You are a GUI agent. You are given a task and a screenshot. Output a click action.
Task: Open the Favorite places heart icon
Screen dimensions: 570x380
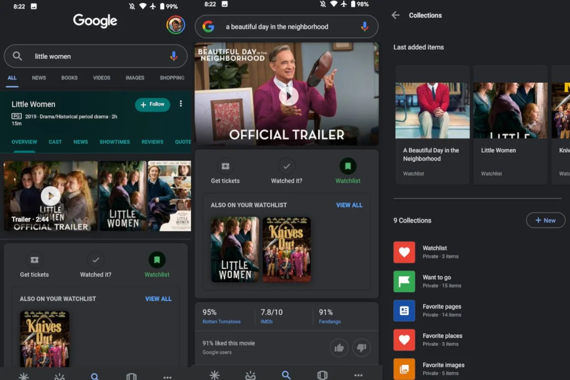click(x=404, y=340)
